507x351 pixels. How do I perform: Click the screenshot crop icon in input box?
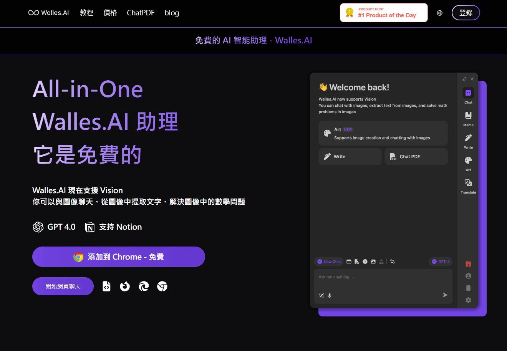pos(321,295)
